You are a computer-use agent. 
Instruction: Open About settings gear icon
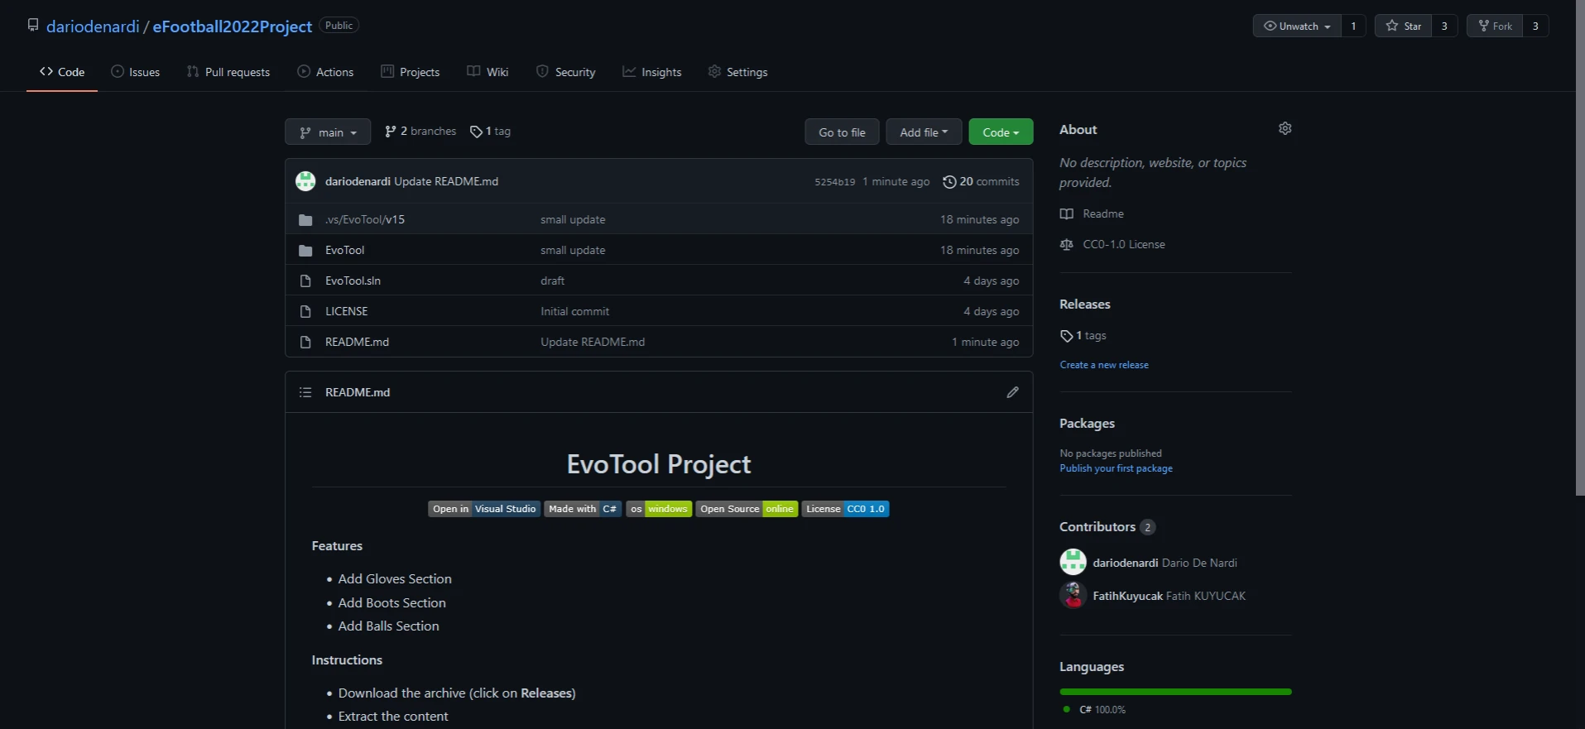(1285, 128)
